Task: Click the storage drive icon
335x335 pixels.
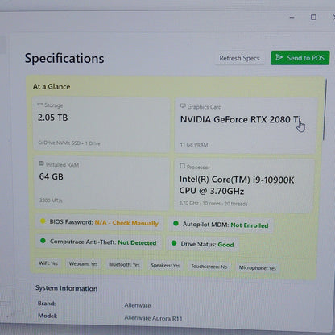Action: pyautogui.click(x=40, y=105)
